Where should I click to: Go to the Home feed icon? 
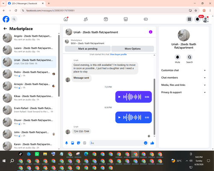pyautogui.click(x=66, y=19)
